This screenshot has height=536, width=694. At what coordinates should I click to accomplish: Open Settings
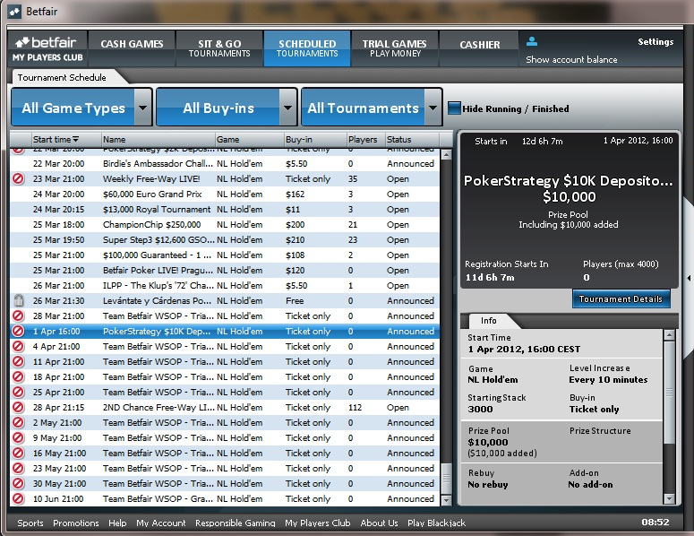[x=655, y=41]
